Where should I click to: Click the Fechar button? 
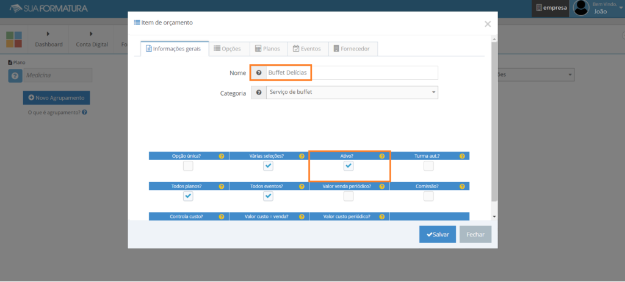[x=475, y=234]
